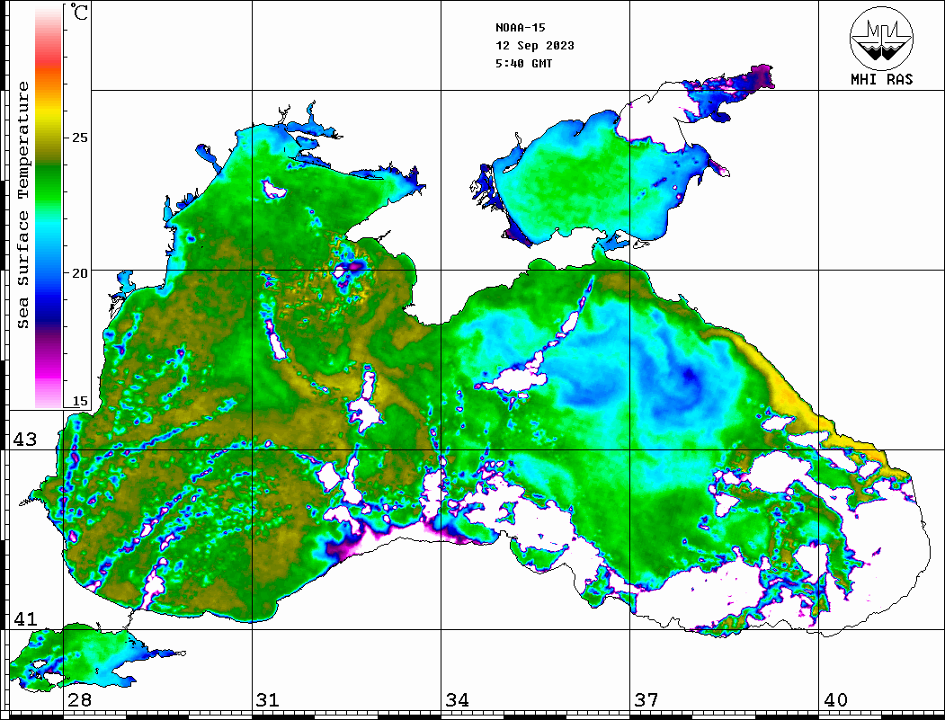This screenshot has width=945, height=720.
Task: Click the '12 Sep 2023' date text
Action: pos(535,46)
